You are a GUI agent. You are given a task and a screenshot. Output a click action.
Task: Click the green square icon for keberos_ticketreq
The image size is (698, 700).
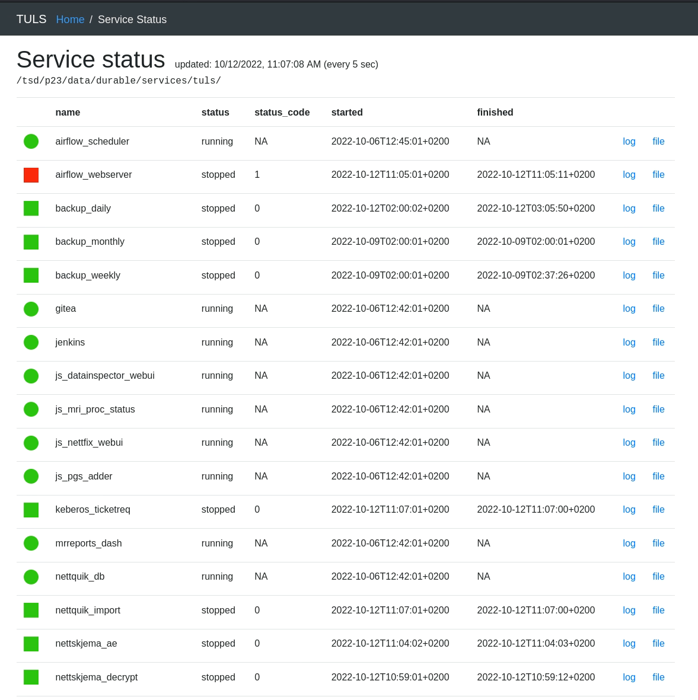31,510
